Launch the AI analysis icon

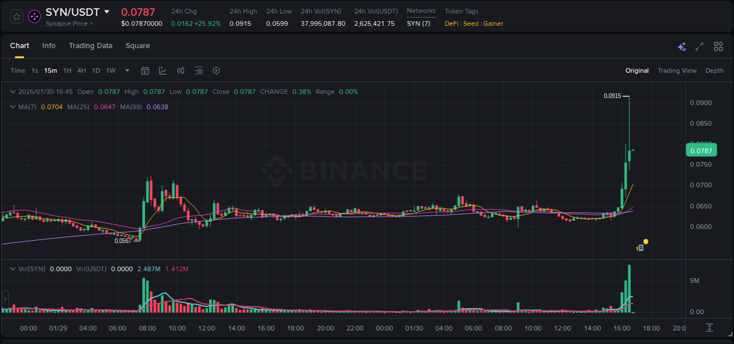682,46
